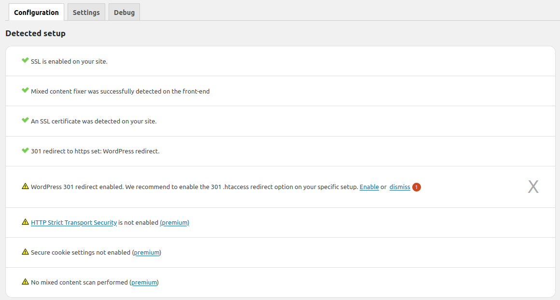Click the warning icon next to mixed content scan
This screenshot has height=300, width=560.
26,282
